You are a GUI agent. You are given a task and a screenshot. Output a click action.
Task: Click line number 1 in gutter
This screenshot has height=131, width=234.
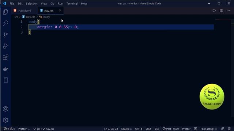(22, 22)
